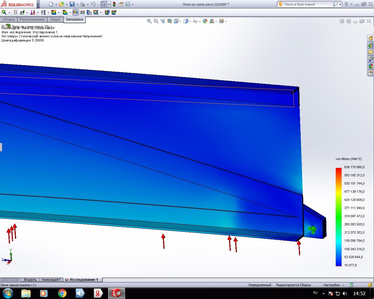Click the Include Image for Report icon
This screenshot has width=374, height=299.
click(114, 12)
